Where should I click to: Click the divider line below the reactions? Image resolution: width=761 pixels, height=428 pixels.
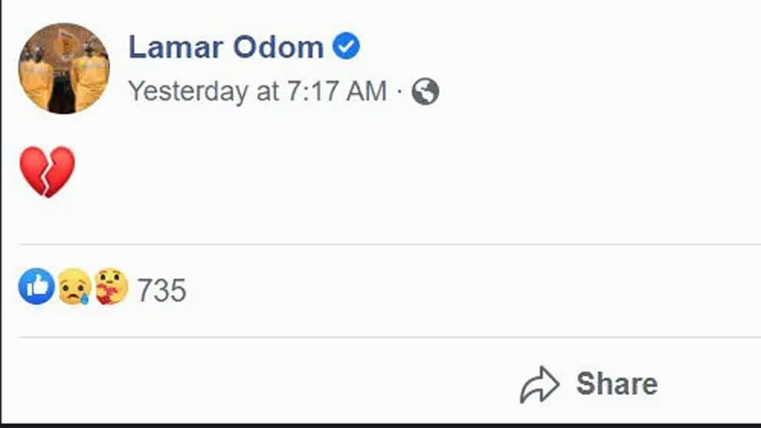point(384,337)
